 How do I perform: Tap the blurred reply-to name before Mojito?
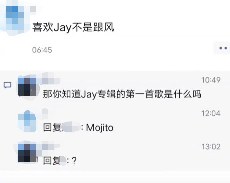71,127
